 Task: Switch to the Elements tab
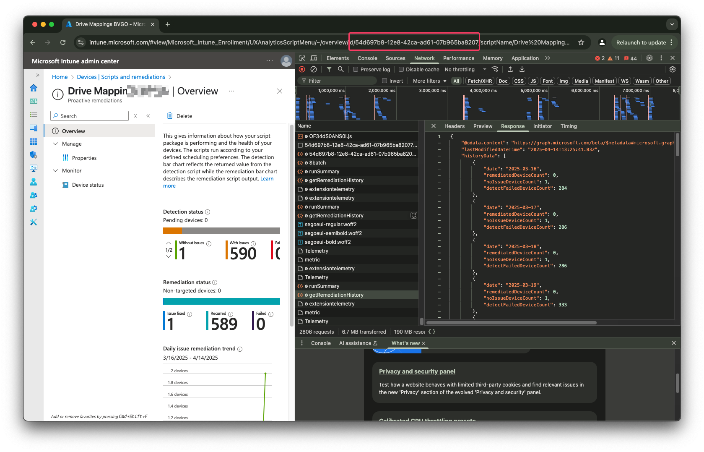click(338, 58)
